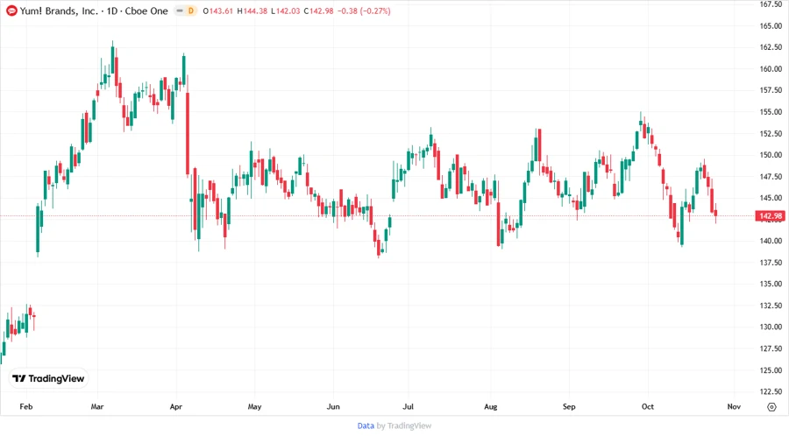
Task: Click the 165.00 price axis label
Action: point(771,25)
